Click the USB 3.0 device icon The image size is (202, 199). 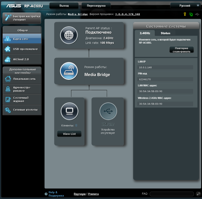coord(108,111)
